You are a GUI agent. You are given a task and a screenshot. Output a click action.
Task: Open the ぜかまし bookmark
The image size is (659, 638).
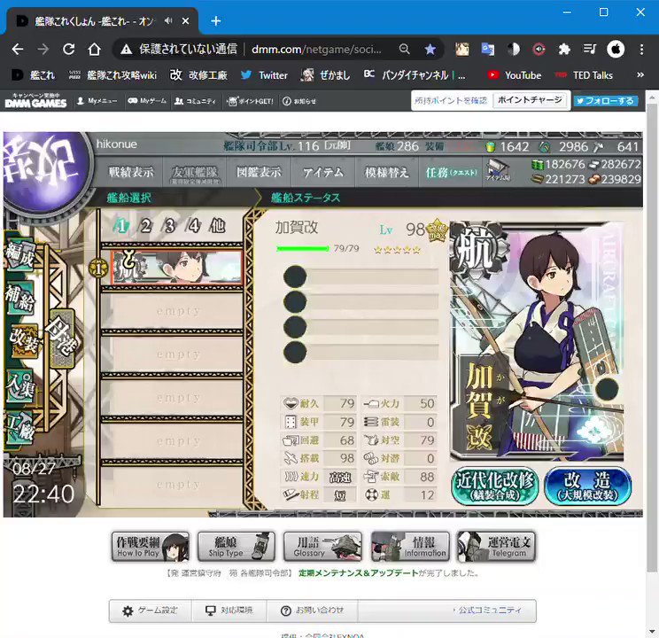[x=326, y=75]
